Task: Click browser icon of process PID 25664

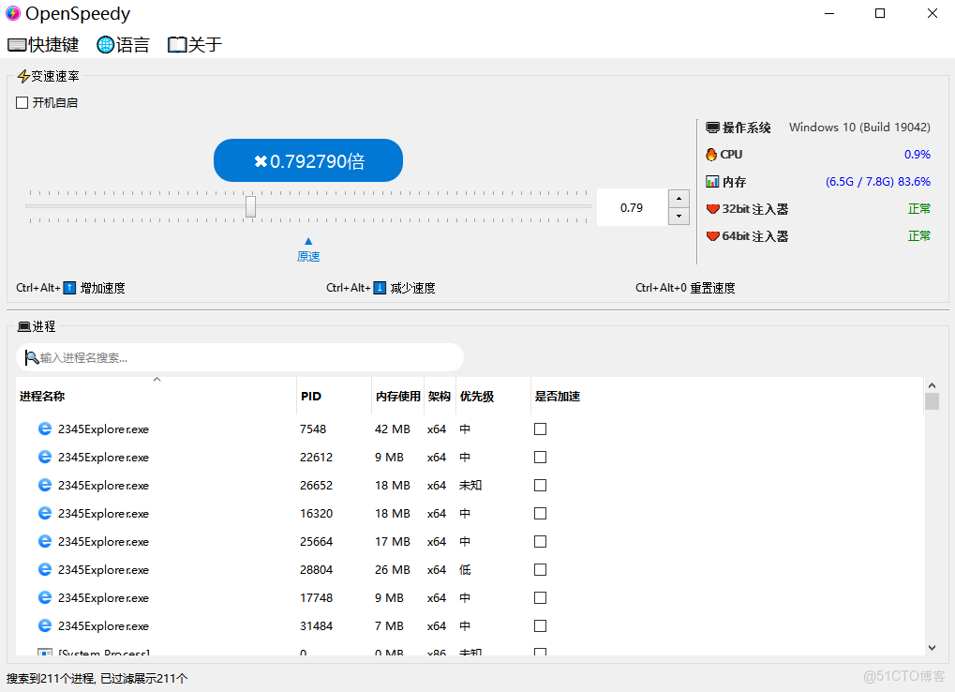Action: 44,541
